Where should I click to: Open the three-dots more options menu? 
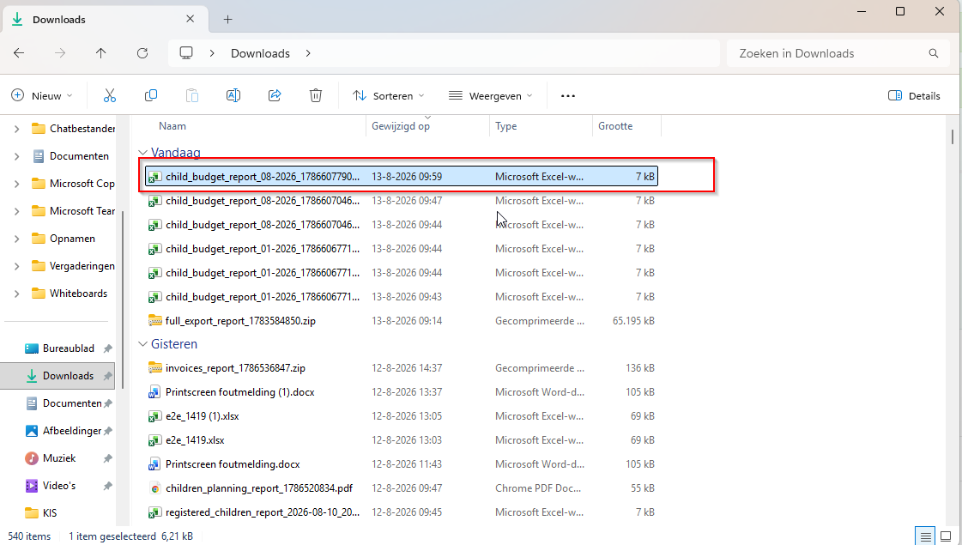[568, 96]
